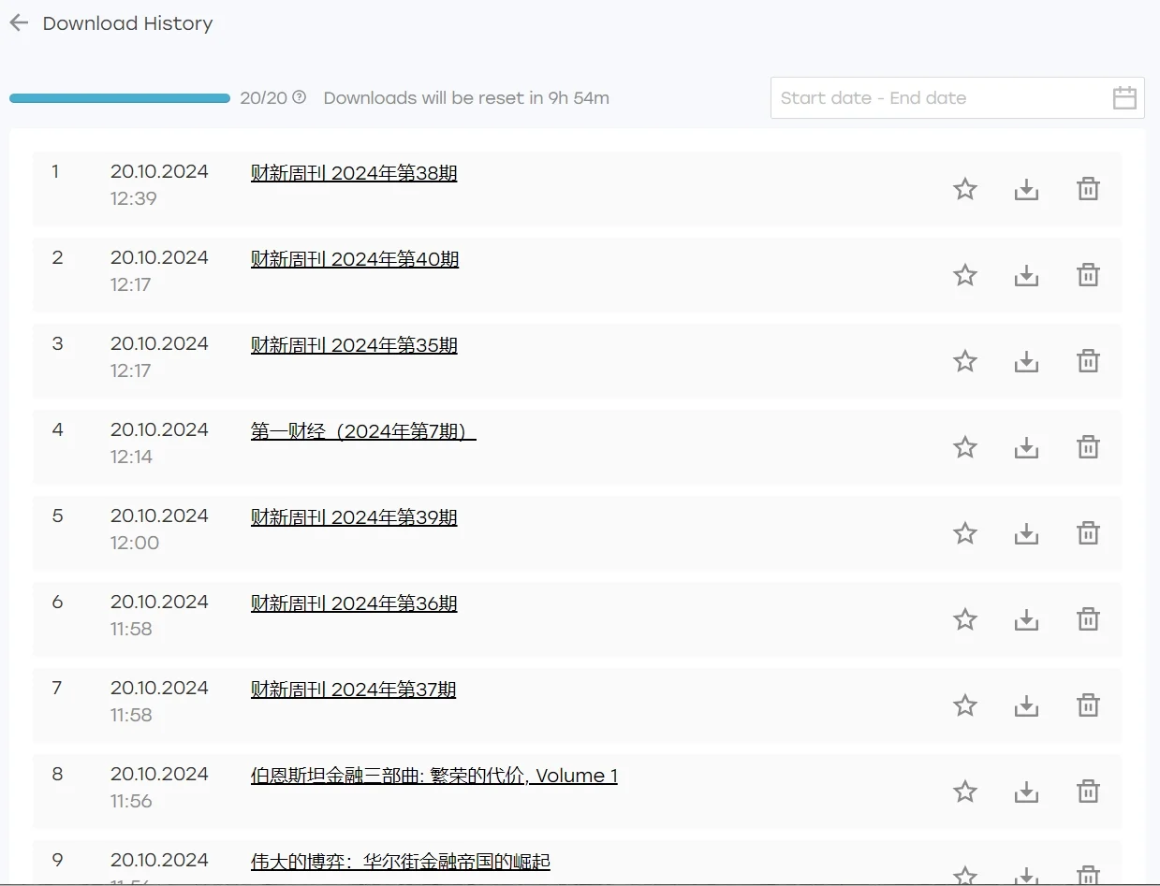Download 财新周刊 2024年第38期 again
Viewport: 1160px width, 886px height.
(x=1027, y=189)
